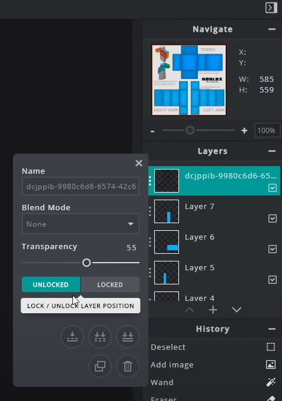Collapse the Navigate panel
Screen dimensions: 282x401
[272, 29]
